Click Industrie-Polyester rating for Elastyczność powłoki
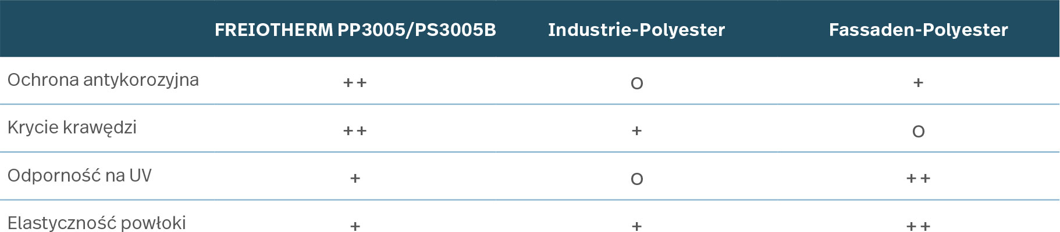The image size is (1060, 232). (636, 226)
